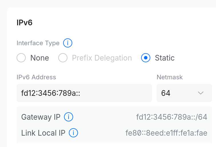The height and width of the screenshot is (147, 216).
Task: Click the IPv6 Address input field
Action: pyautogui.click(x=84, y=93)
